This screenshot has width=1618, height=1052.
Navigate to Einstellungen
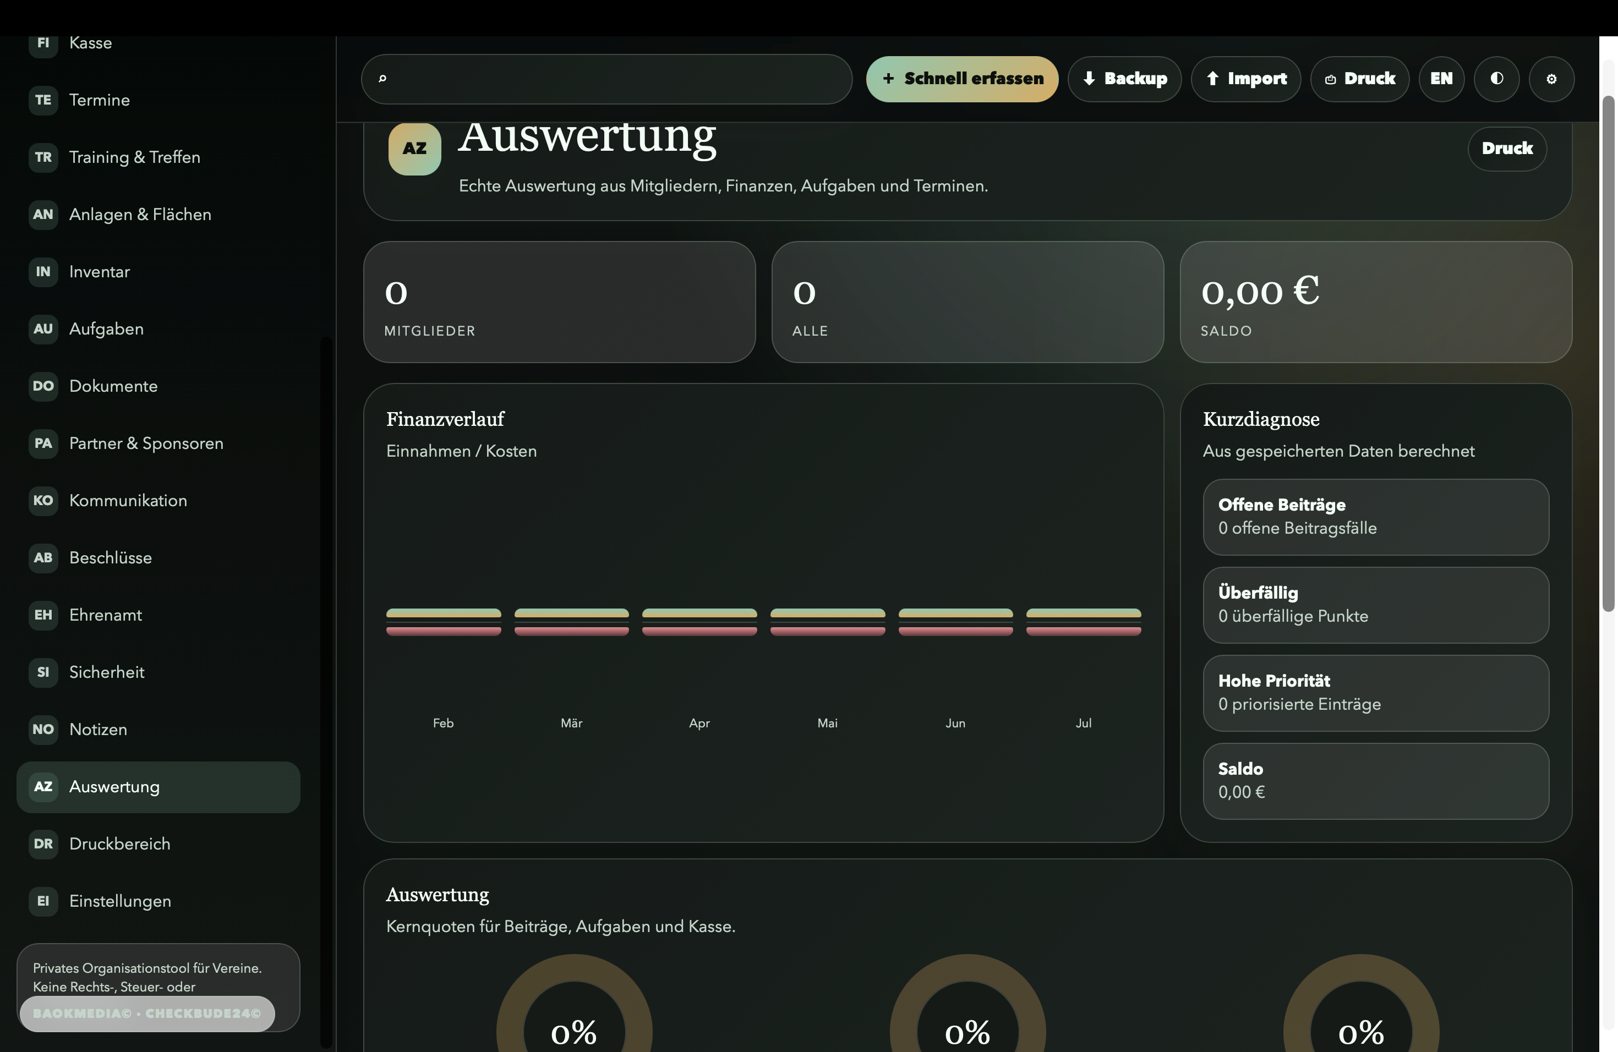[158, 901]
